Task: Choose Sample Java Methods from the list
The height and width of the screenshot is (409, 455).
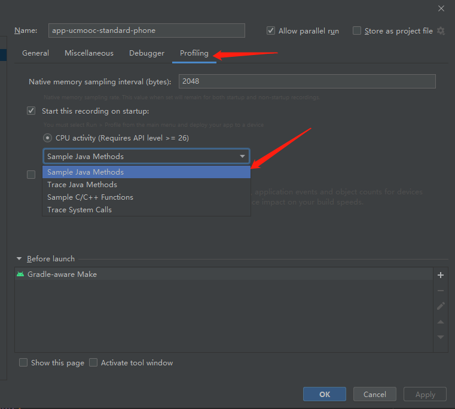Action: 146,172
